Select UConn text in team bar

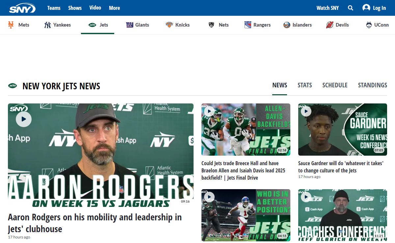(382, 25)
